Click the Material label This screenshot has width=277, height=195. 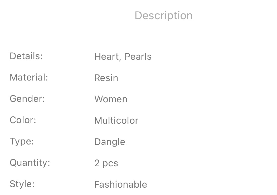click(29, 77)
